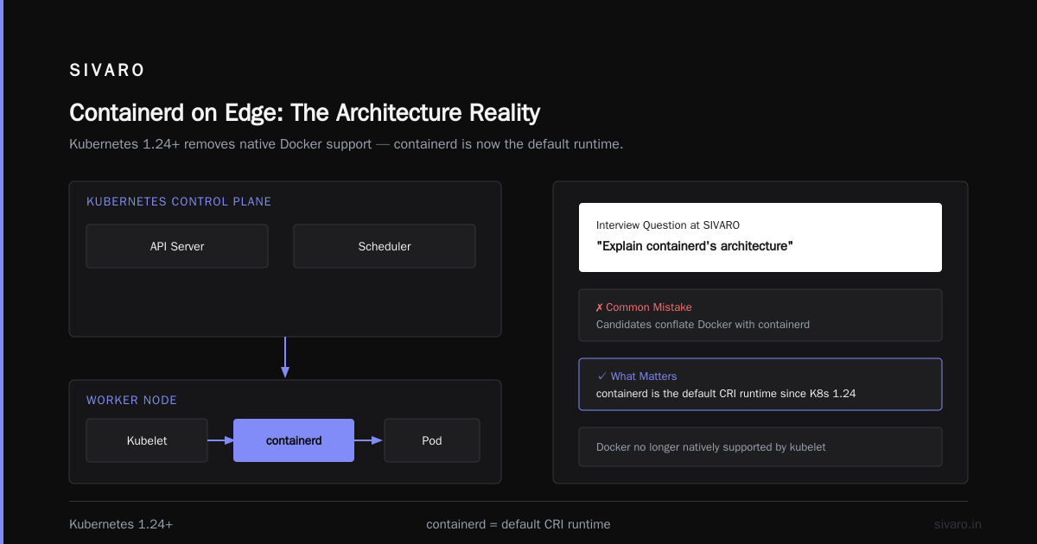Image resolution: width=1037 pixels, height=544 pixels.
Task: Click footer text "containerd = default CRI runtime"
Action: pyautogui.click(x=518, y=524)
